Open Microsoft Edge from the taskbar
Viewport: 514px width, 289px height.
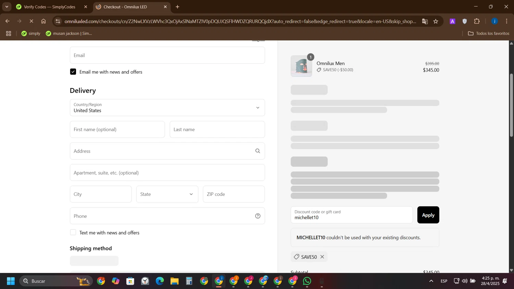[160, 281]
